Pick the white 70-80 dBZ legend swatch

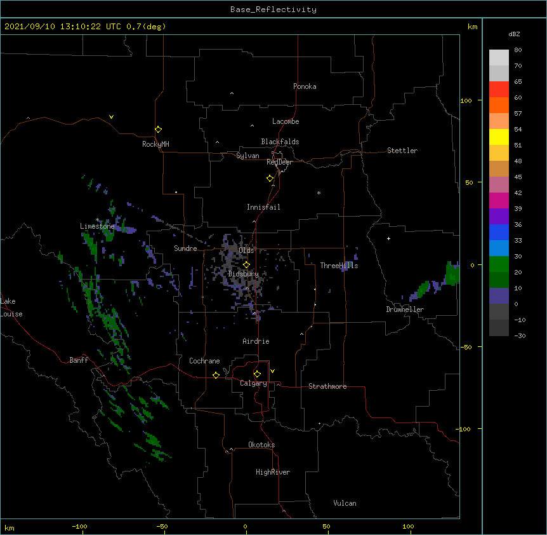[499, 58]
